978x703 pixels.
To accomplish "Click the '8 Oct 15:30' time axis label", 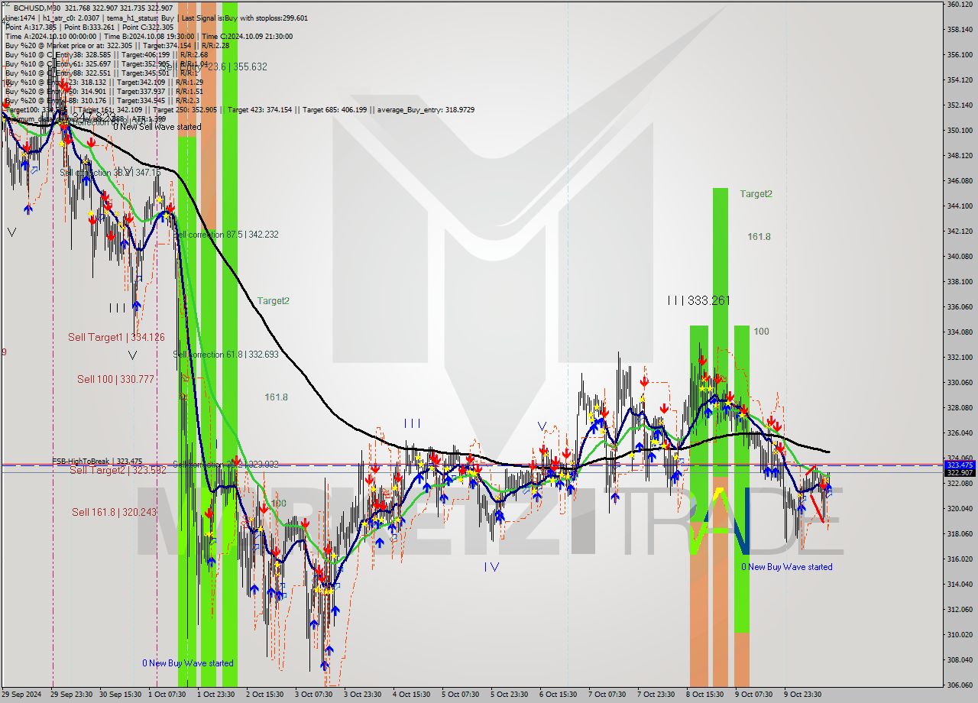I will point(705,695).
